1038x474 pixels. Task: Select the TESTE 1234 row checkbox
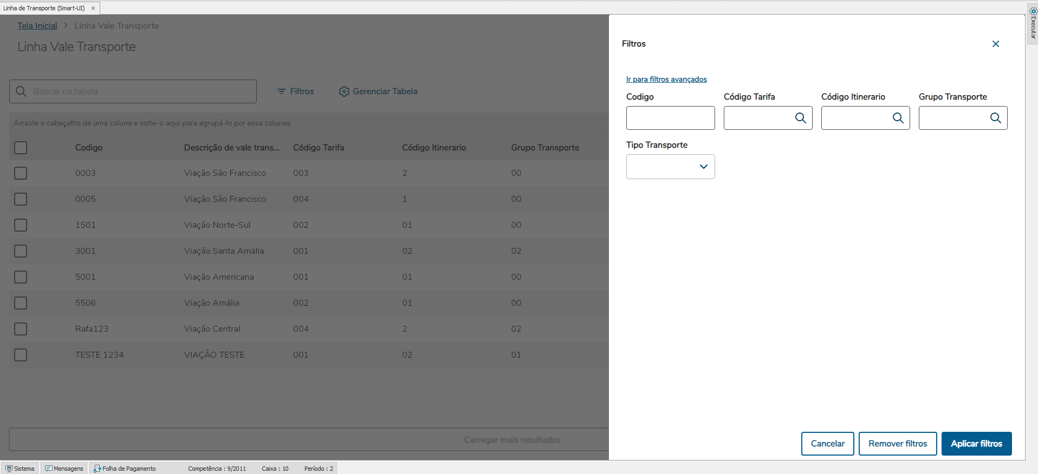click(x=21, y=355)
